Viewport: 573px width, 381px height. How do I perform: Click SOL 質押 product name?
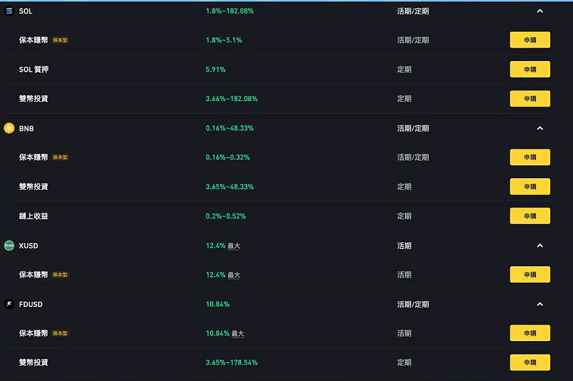pyautogui.click(x=34, y=69)
